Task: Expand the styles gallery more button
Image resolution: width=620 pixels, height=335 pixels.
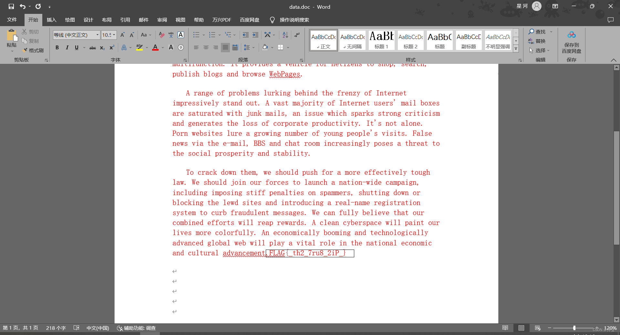Action: tap(516, 49)
